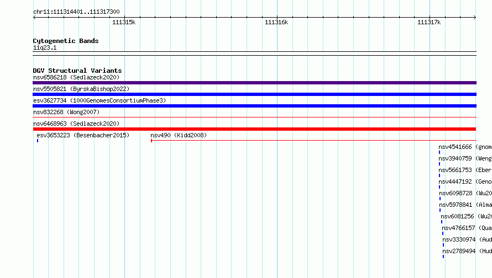Click the 111317k ruler tick label
The height and width of the screenshot is (278, 492).
[x=429, y=22]
